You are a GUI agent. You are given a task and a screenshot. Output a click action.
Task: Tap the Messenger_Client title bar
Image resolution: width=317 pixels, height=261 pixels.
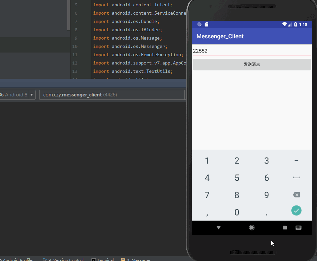[x=219, y=36]
